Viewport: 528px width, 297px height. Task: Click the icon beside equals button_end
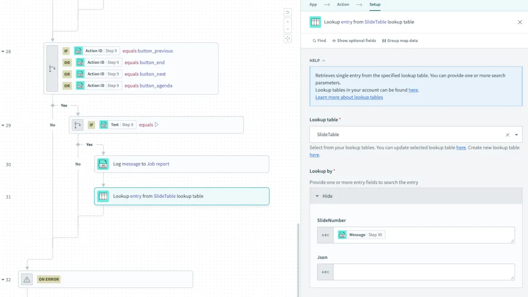[80, 62]
